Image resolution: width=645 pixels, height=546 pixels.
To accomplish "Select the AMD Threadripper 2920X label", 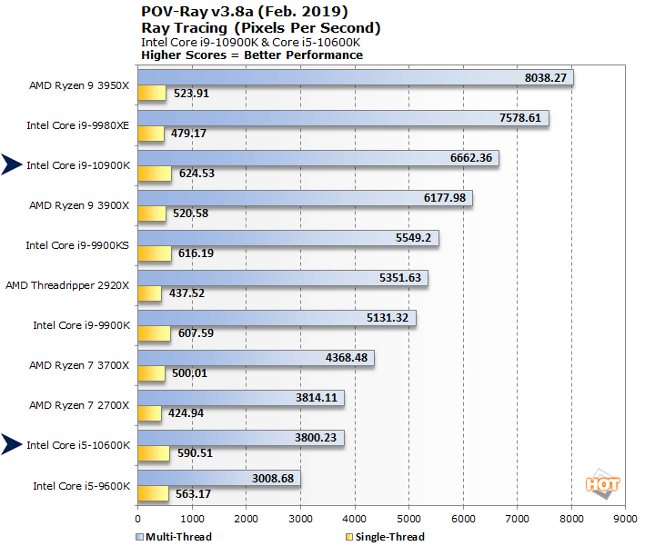I will coord(67,285).
